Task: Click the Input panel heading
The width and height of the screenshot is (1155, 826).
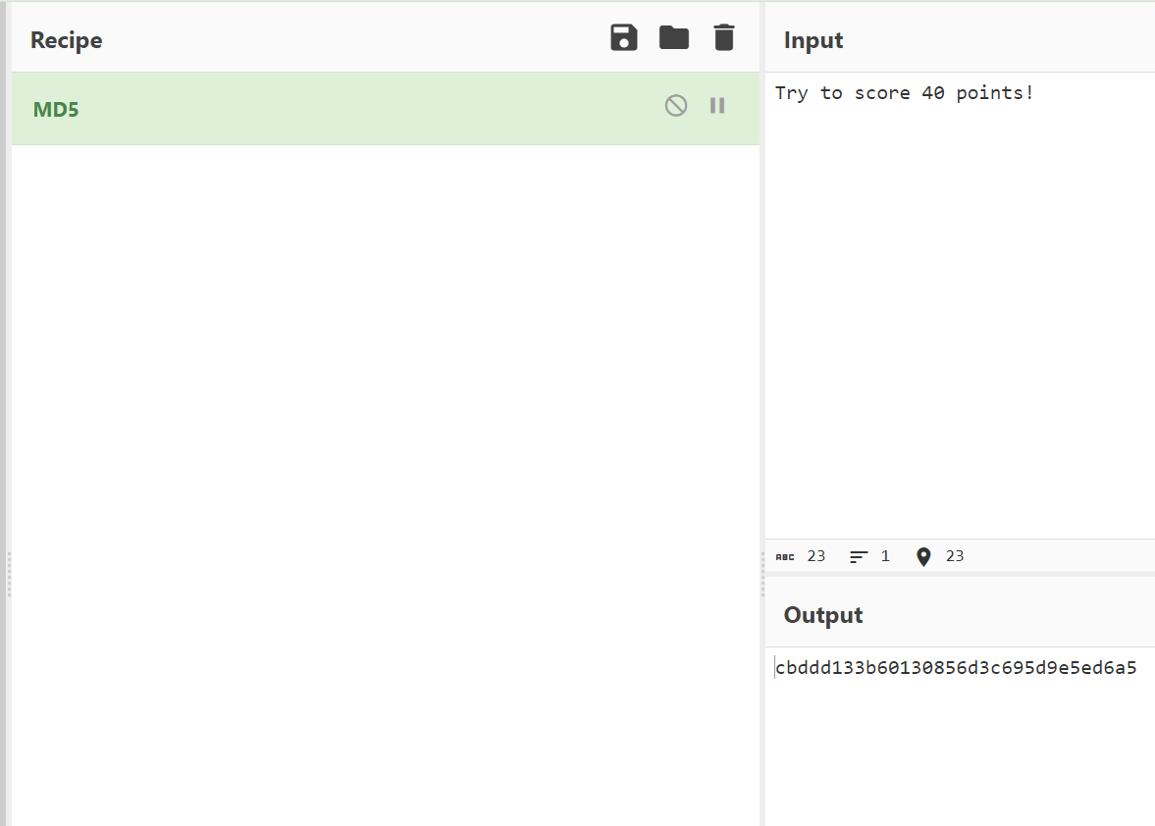Action: pos(814,40)
